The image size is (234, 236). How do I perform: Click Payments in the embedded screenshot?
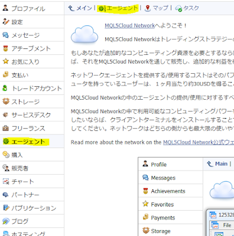pos(171,218)
